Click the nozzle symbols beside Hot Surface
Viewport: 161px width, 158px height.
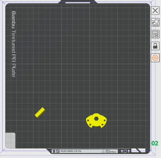(x=125, y=151)
